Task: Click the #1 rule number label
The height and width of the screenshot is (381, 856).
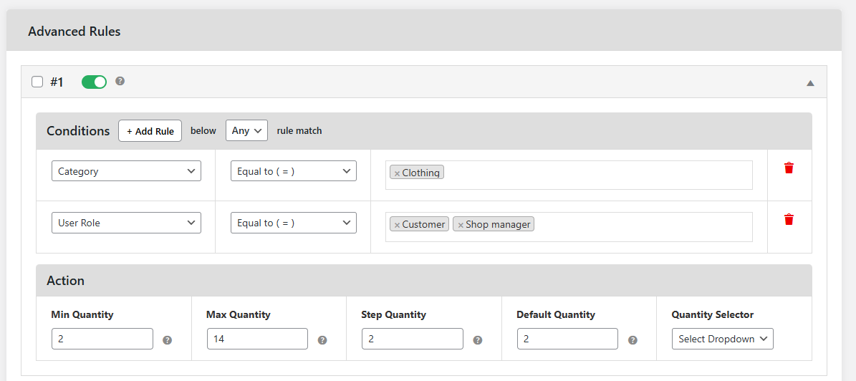Action: (x=57, y=82)
